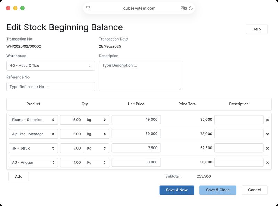Open the Help button

256,29
